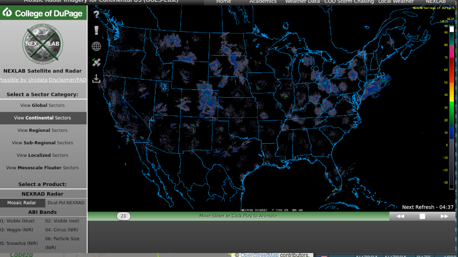Toggle the satellite icon with green check
The width and height of the screenshot is (458, 257).
click(96, 62)
